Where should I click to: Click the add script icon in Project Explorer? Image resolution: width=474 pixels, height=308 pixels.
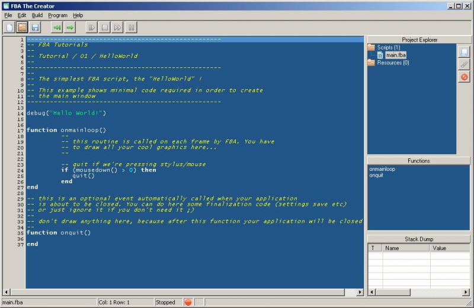pyautogui.click(x=464, y=52)
